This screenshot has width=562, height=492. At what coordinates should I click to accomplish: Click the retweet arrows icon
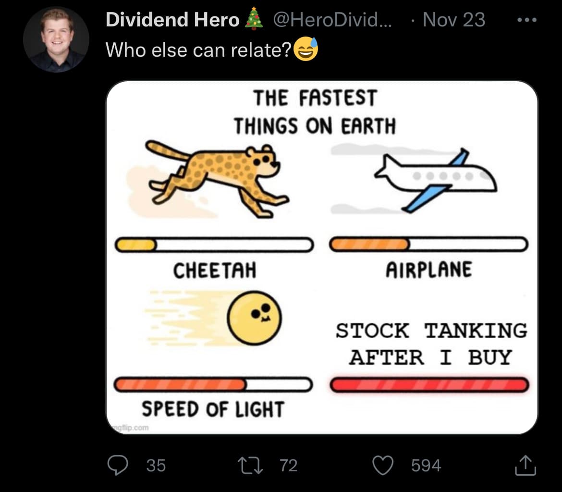pyautogui.click(x=251, y=465)
